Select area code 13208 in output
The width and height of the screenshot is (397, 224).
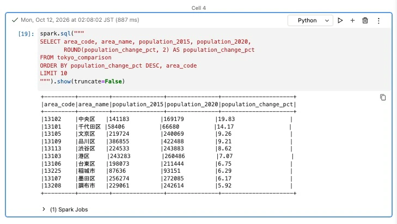(x=53, y=185)
